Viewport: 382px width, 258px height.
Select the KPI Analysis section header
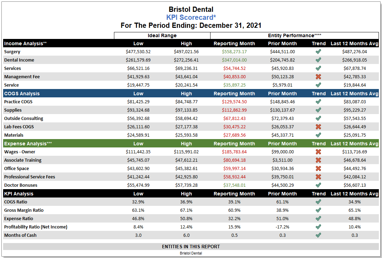[19, 194]
